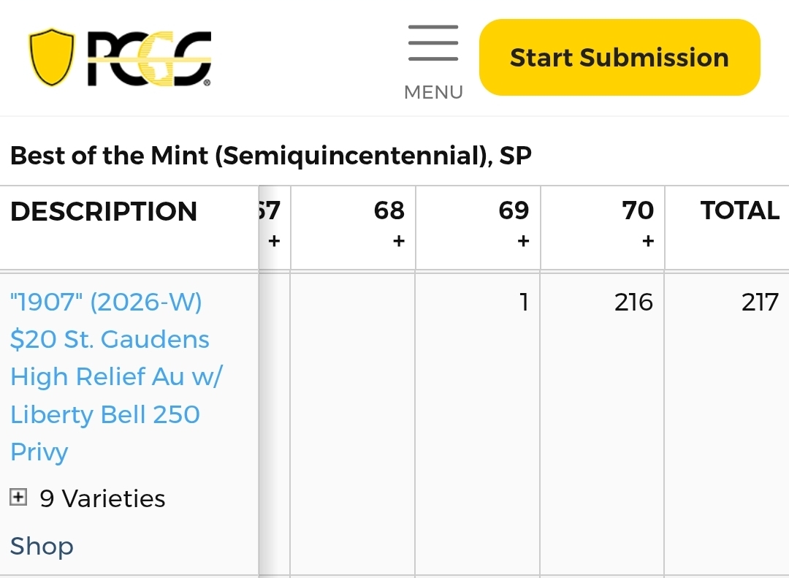The image size is (789, 578).
Task: Click the 68 grade column header
Action: [389, 210]
